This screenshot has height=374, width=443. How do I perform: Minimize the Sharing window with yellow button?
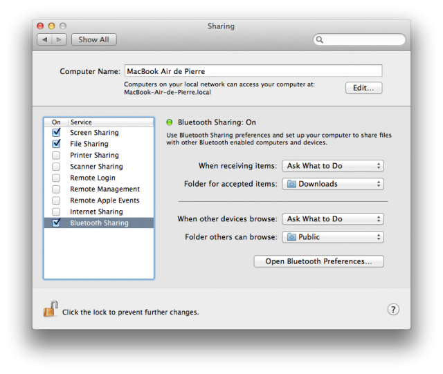click(x=51, y=26)
